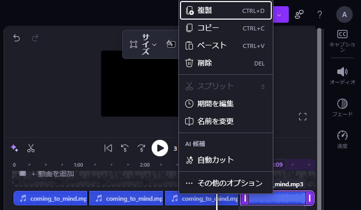361x210 pixels.
Task: Click the left trim handle of selected clip
Action: 245,198
